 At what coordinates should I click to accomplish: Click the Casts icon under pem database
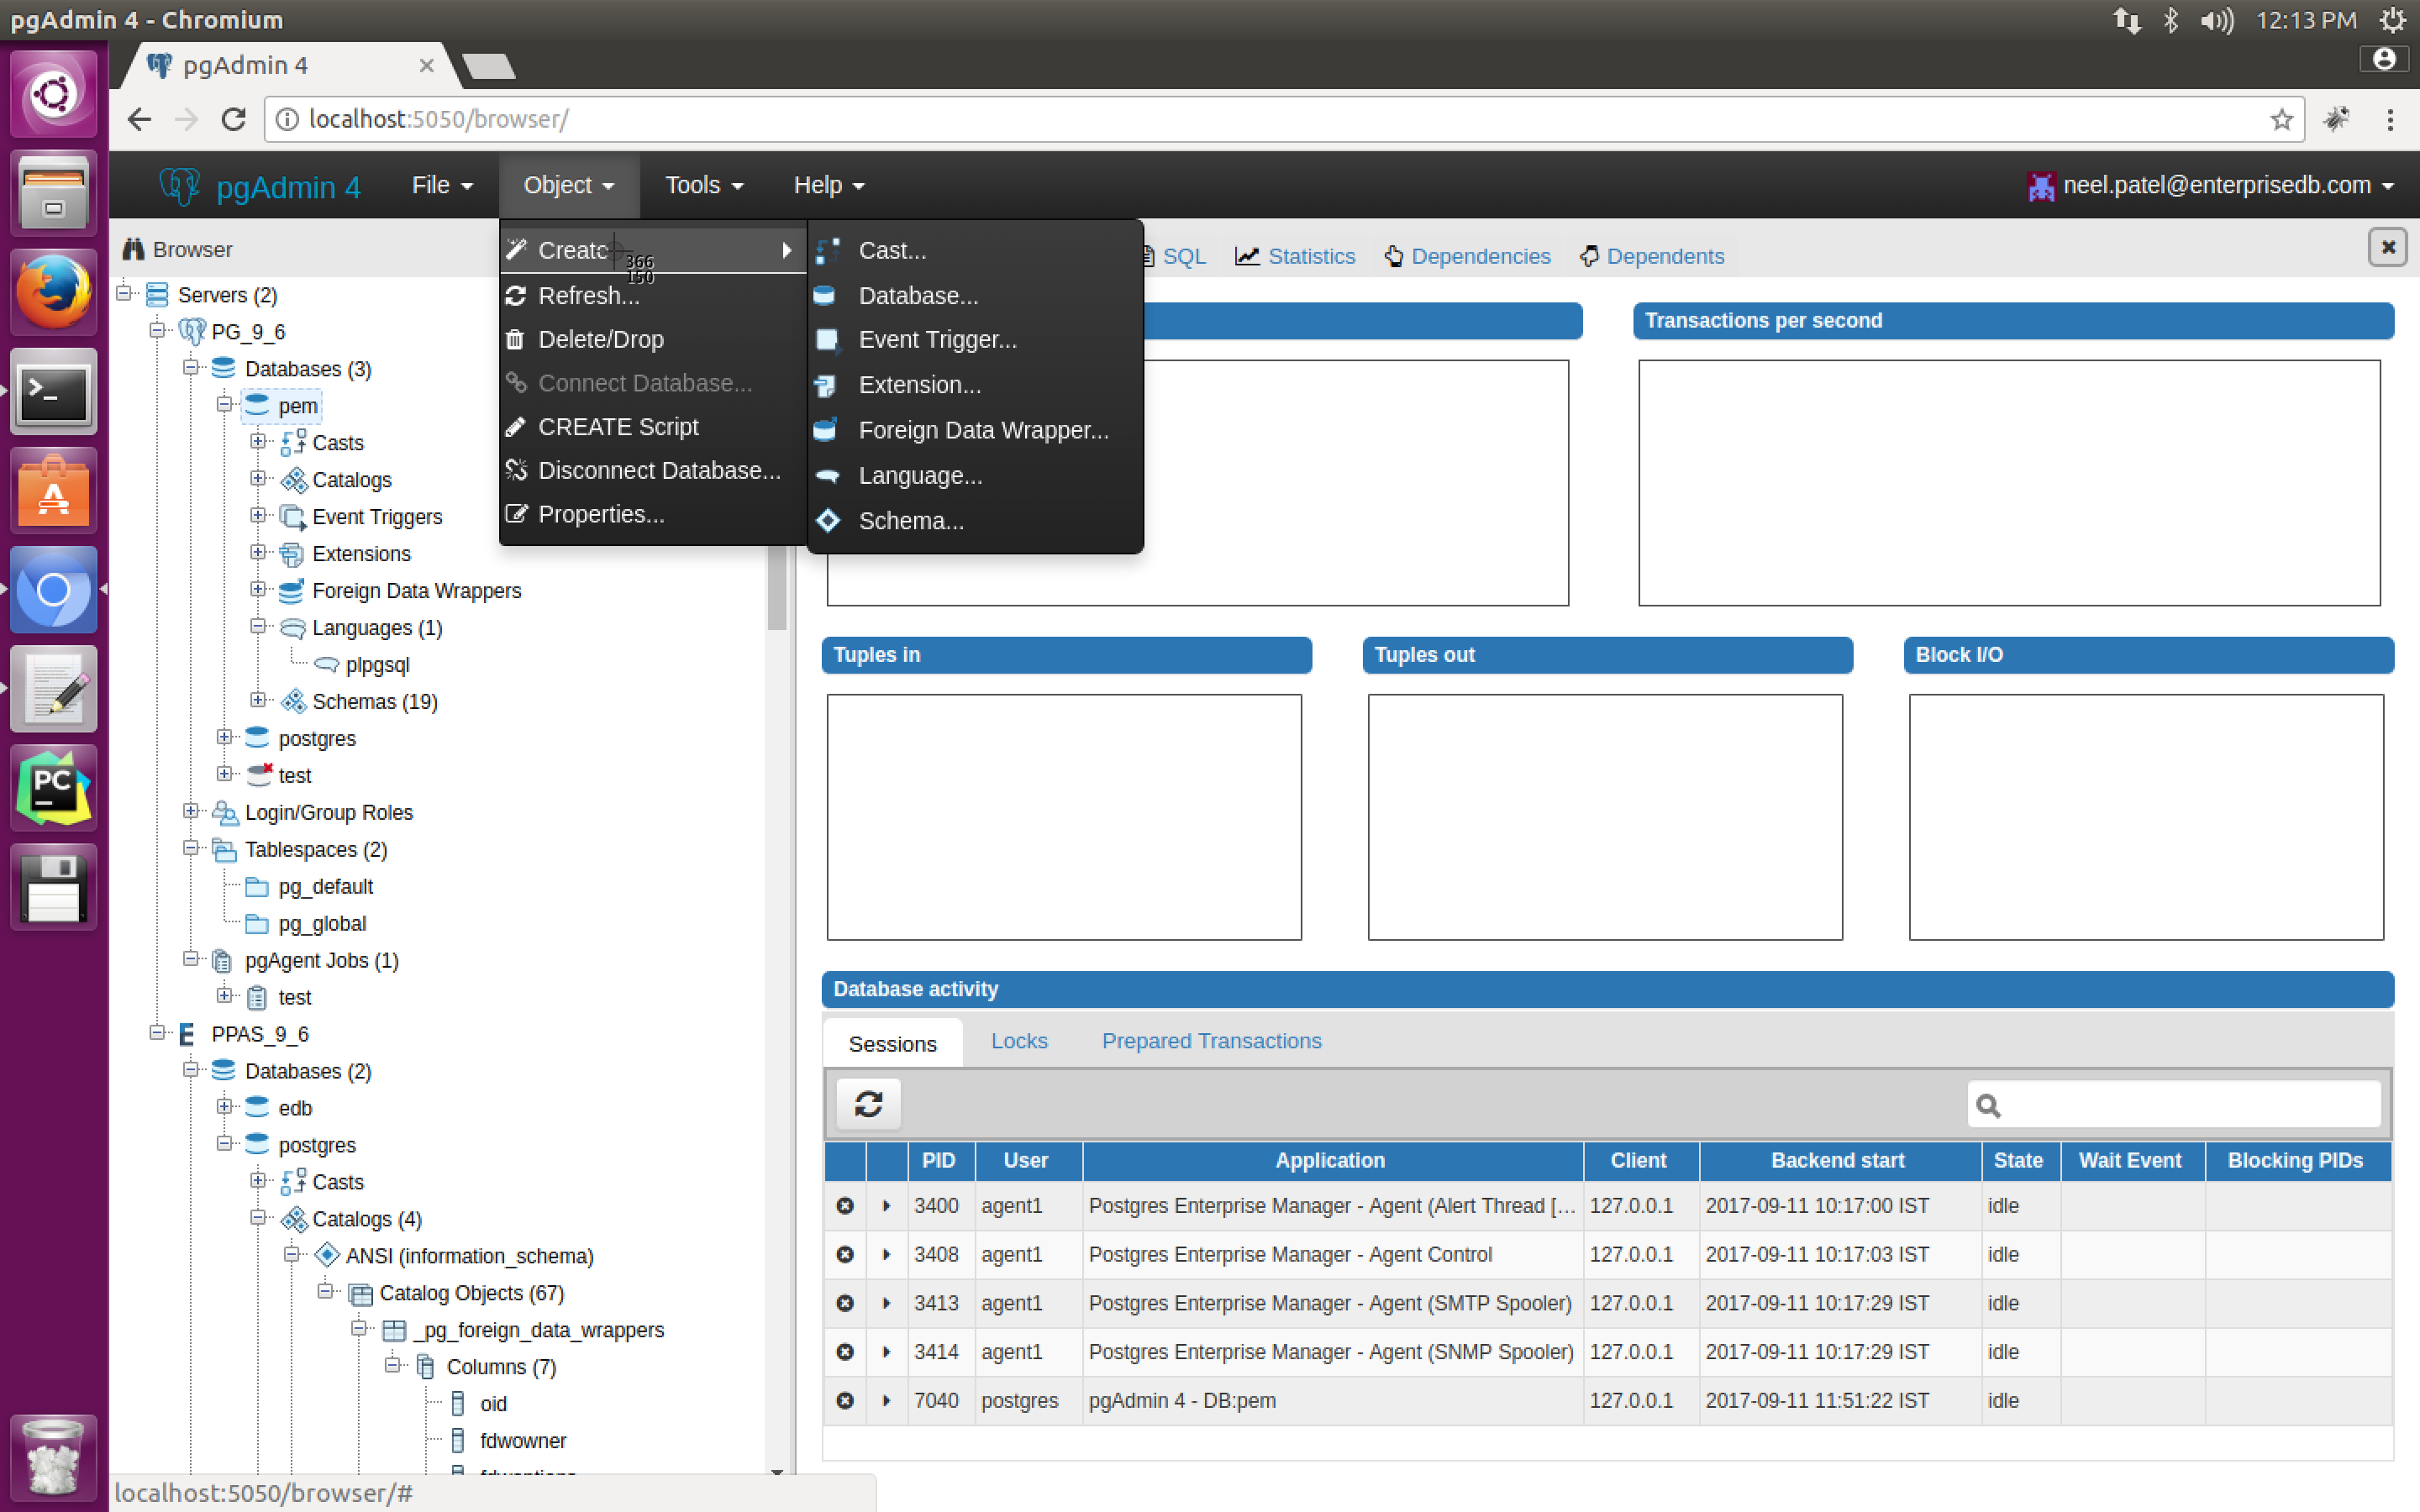tap(293, 443)
